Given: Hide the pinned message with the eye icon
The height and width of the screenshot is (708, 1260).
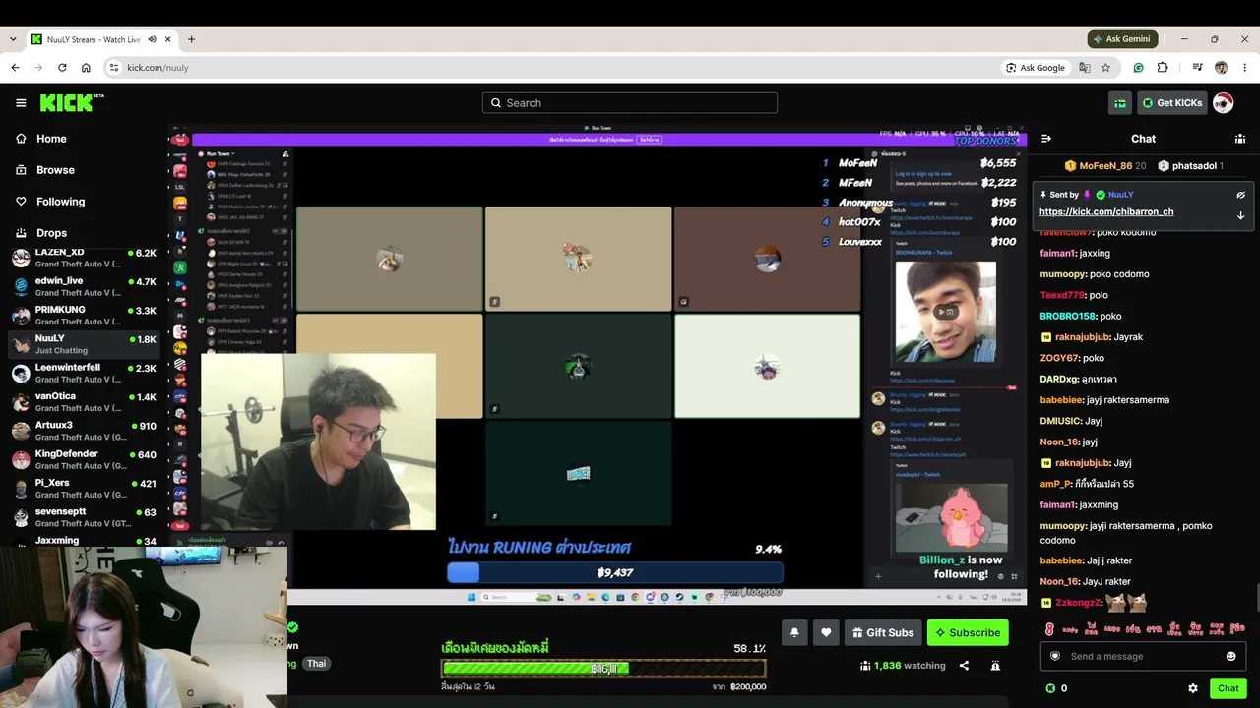Looking at the screenshot, I should [x=1241, y=195].
